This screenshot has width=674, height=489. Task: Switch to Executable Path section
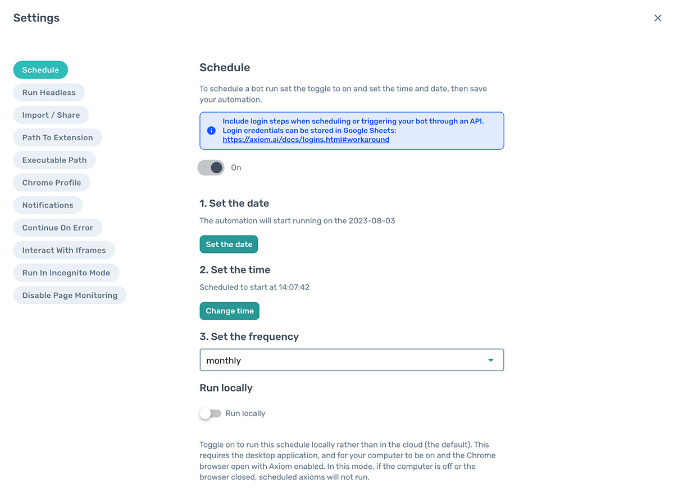click(x=54, y=160)
